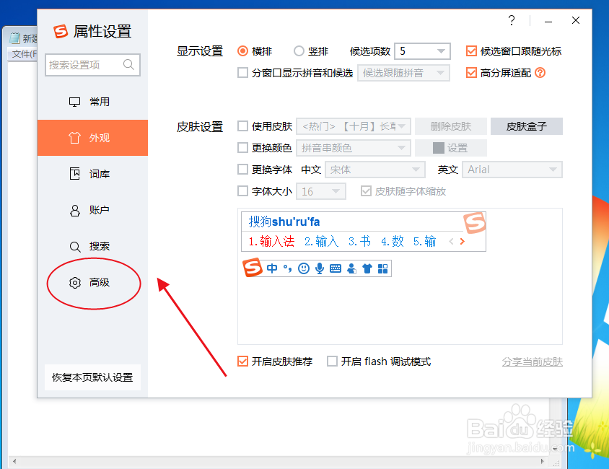
Task: Click the punctuation icon on preview toolbar
Action: [x=287, y=268]
